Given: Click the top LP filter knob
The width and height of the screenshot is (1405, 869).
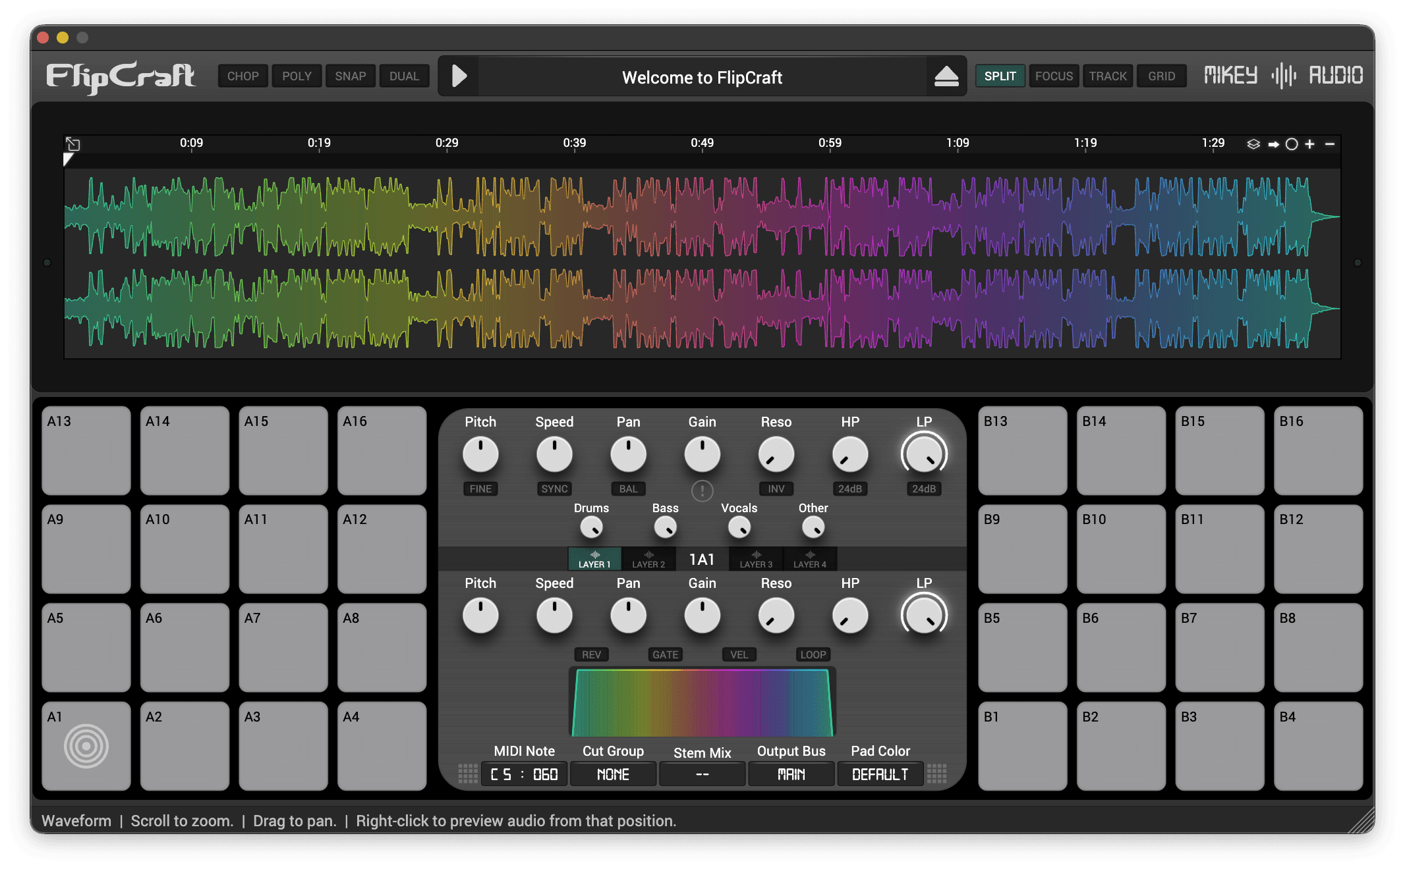Looking at the screenshot, I should click(x=924, y=454).
